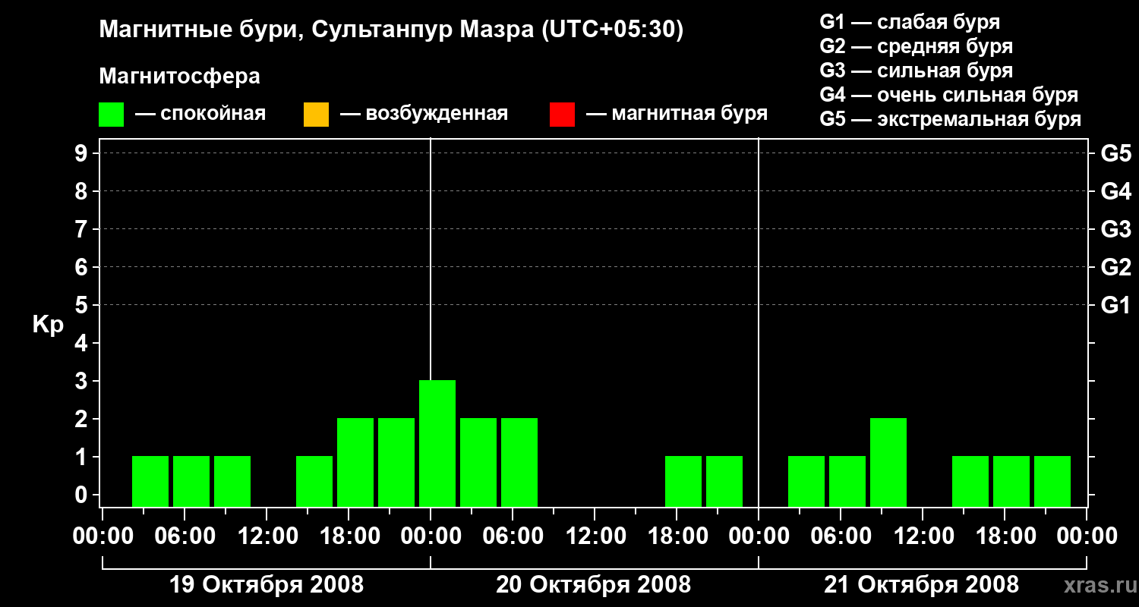Select the "G2 — средняя буря" legend line
1139x607 pixels.
(916, 46)
